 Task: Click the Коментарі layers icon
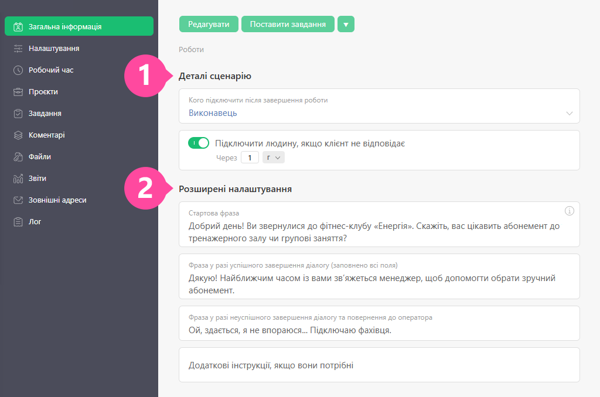click(x=18, y=135)
